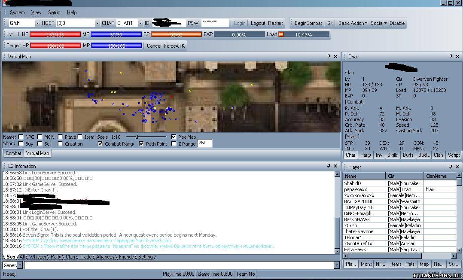This screenshot has height=280, width=463.
Task: Click the Restart button
Action: point(275,23)
